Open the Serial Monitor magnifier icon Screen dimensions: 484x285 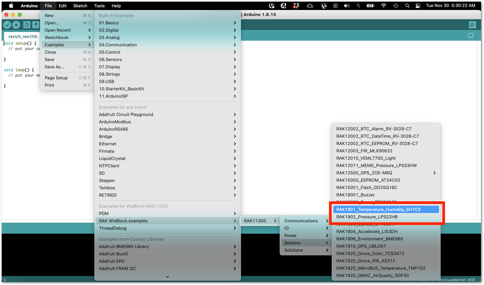472,25
